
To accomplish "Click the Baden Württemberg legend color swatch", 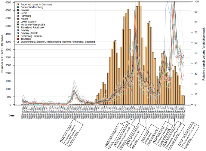I will point(18,7).
